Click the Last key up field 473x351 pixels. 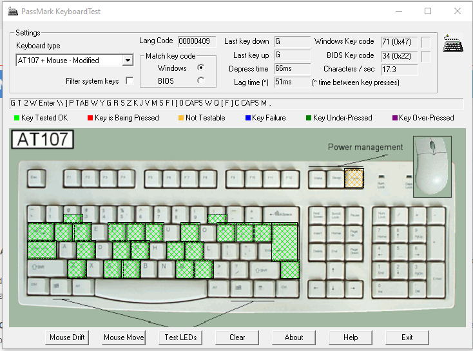click(293, 55)
